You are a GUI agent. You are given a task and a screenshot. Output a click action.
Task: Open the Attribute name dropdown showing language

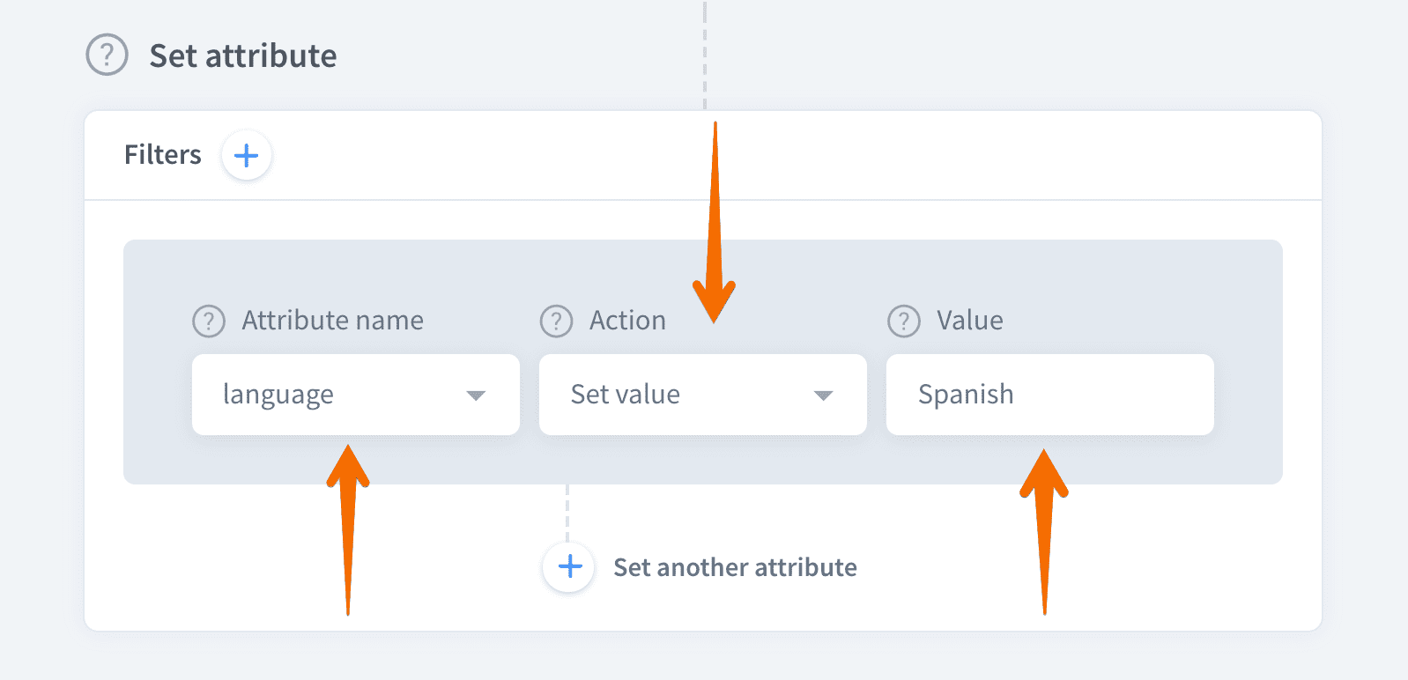point(355,395)
